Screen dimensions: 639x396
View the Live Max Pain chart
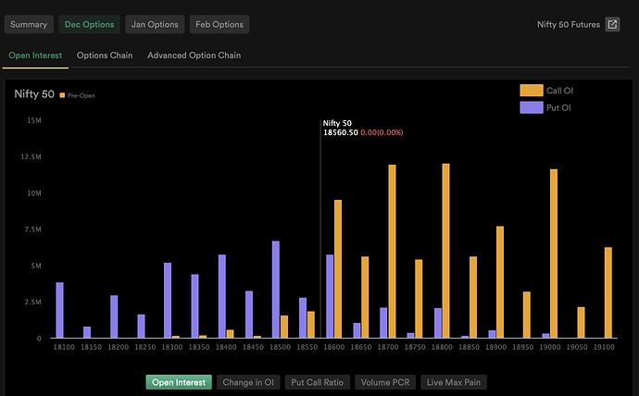point(454,382)
